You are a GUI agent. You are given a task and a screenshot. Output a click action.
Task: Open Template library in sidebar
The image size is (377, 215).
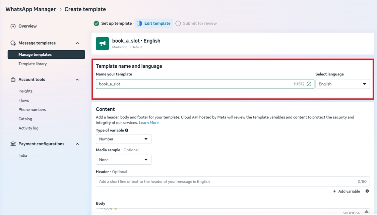pyautogui.click(x=33, y=64)
